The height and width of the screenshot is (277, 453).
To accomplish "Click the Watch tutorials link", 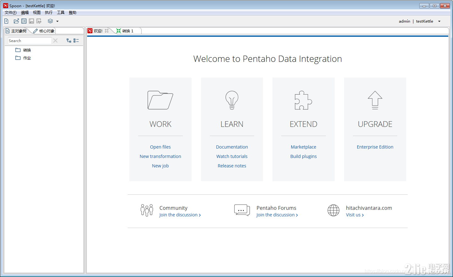I will click(x=232, y=156).
